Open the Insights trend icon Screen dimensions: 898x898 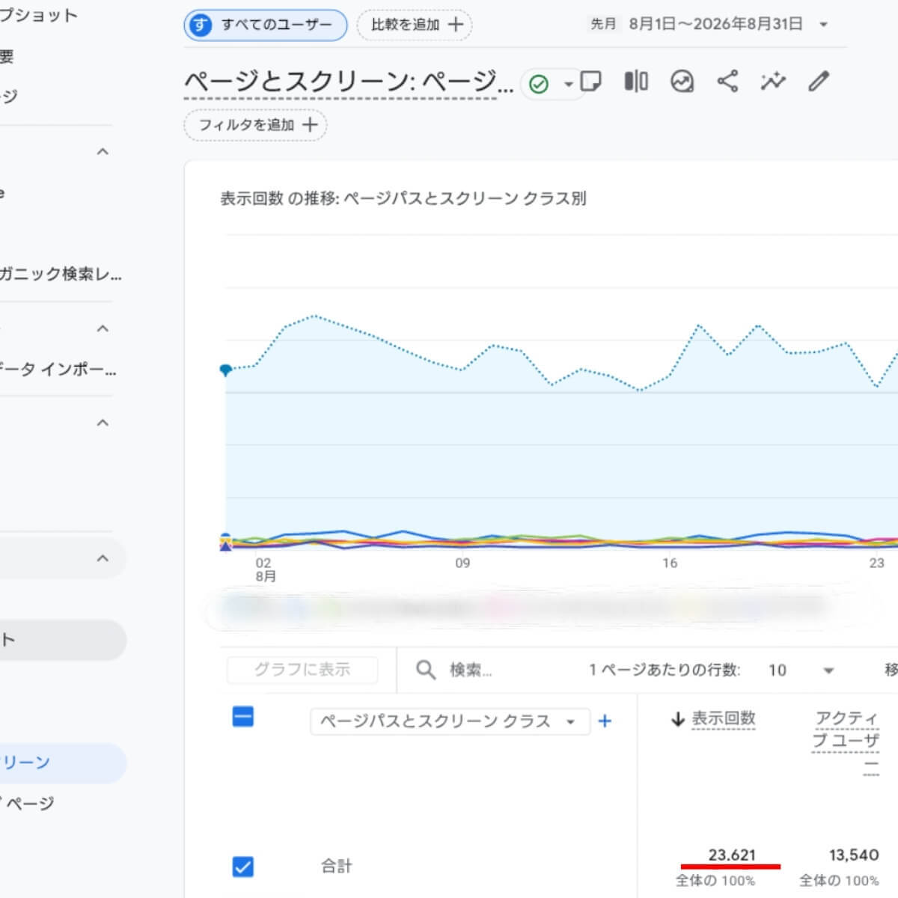point(682,81)
